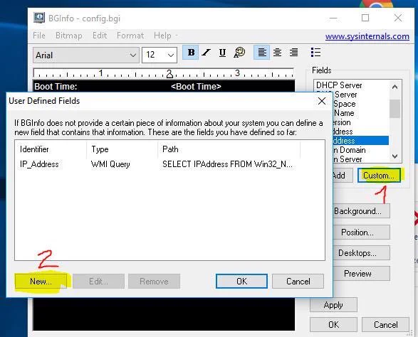The image size is (418, 337).
Task: Maximize the BGInfo window
Action: [x=365, y=18]
